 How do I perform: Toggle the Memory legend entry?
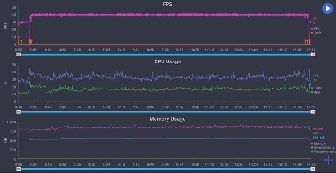(319, 144)
